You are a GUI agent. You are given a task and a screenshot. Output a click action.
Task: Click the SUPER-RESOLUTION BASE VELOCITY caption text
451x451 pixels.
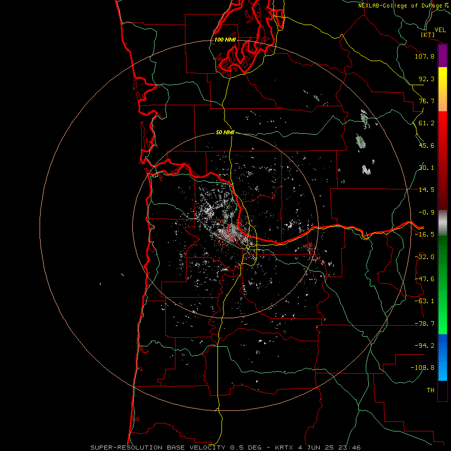click(158, 447)
